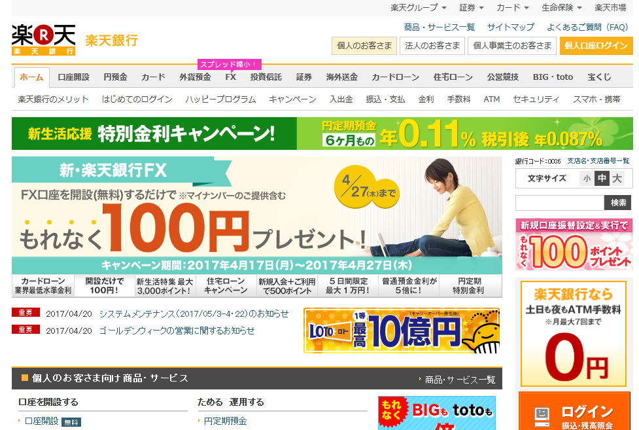This screenshot has height=430, width=639.
Task: Open ハッピープログラム submenu link
Action: click(221, 99)
